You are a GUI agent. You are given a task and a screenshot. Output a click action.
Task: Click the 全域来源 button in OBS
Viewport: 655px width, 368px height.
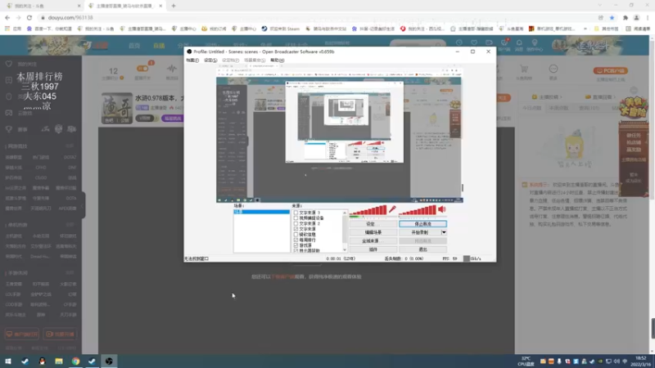click(x=373, y=240)
